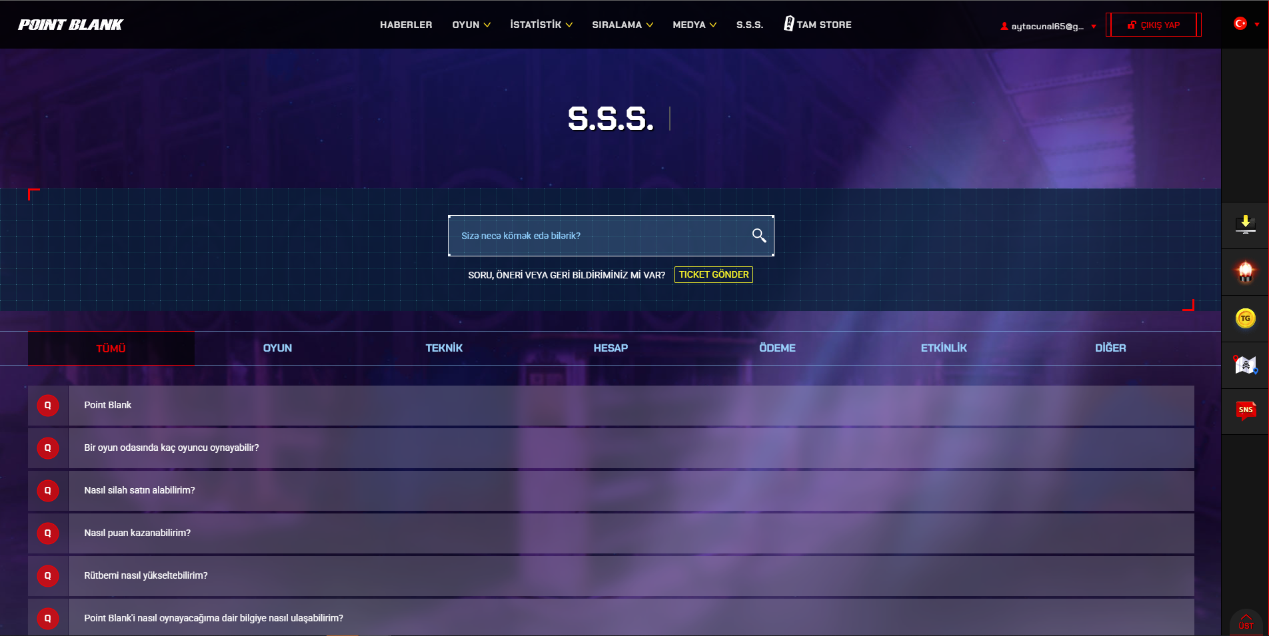Screen dimensions: 1269x636
Task: Click the ÇIKIŞ YAP logout button
Action: pos(1154,25)
